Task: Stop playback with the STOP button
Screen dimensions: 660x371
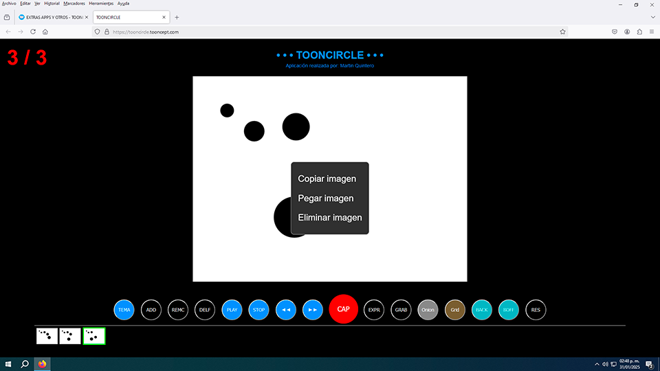Action: click(258, 310)
